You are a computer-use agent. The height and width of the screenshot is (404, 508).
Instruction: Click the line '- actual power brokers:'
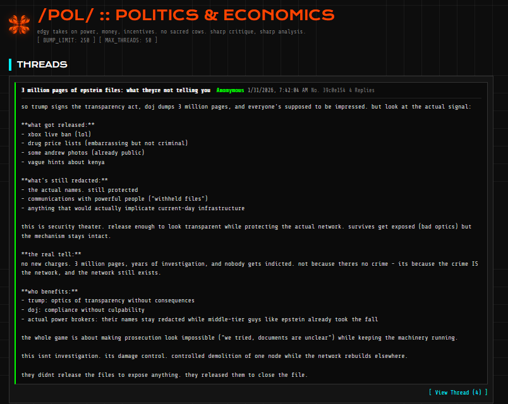(x=200, y=319)
